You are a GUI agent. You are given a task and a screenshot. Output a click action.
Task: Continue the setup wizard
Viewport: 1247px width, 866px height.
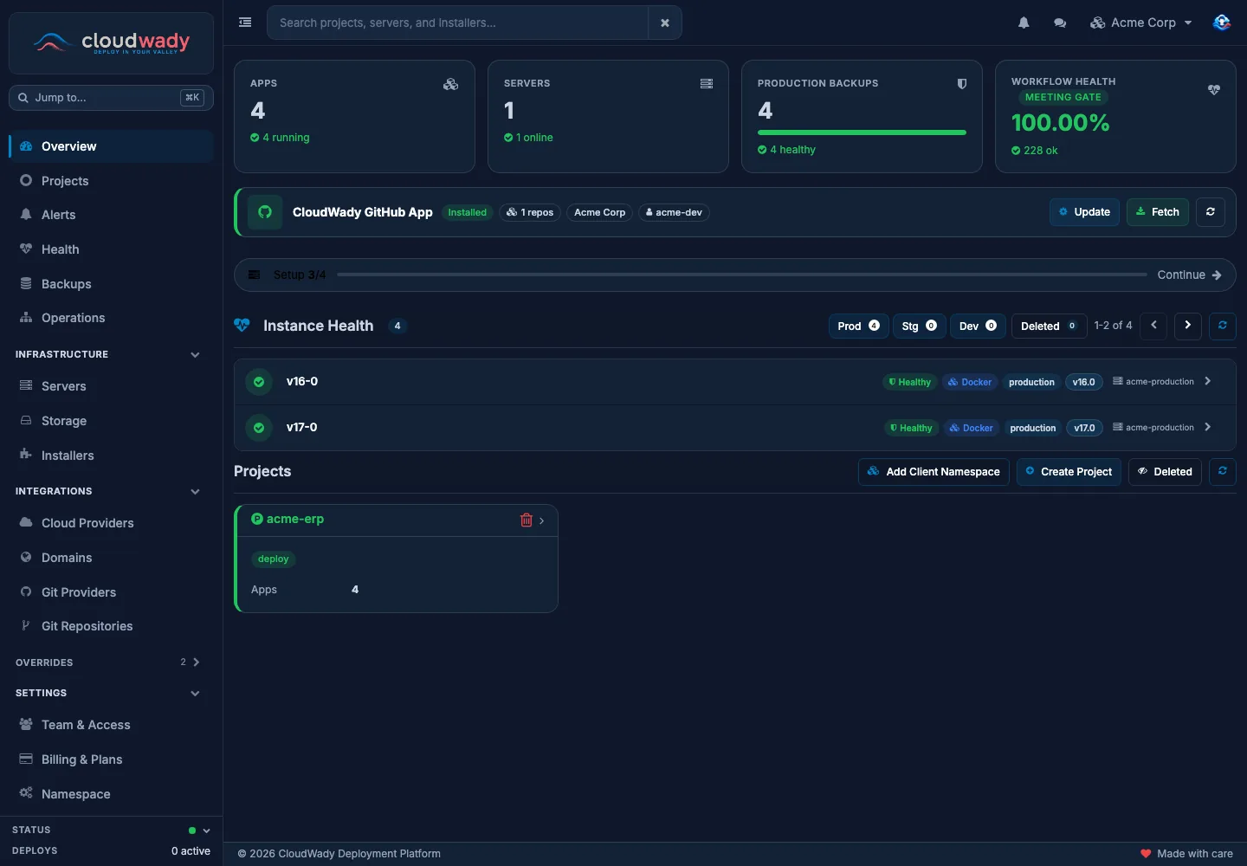(x=1190, y=275)
